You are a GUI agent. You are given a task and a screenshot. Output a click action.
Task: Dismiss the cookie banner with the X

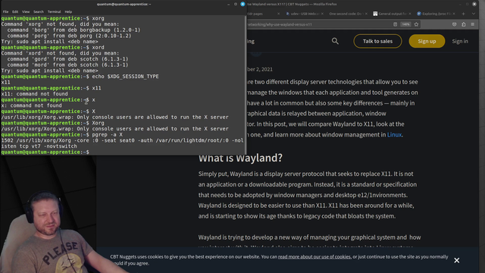click(456, 260)
